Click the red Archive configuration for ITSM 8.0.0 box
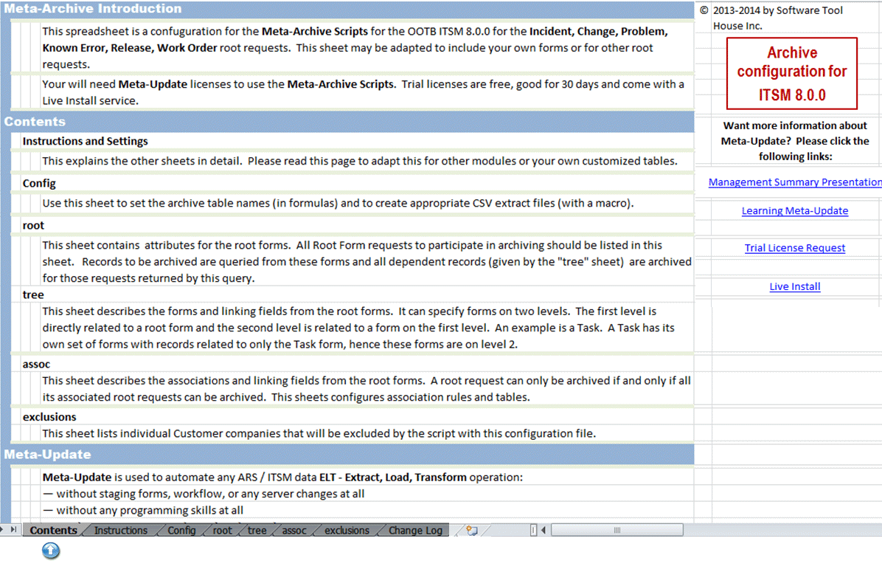 (792, 73)
